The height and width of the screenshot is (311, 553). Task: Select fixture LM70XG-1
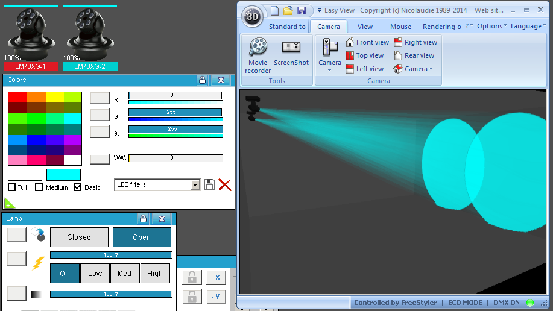point(31,38)
